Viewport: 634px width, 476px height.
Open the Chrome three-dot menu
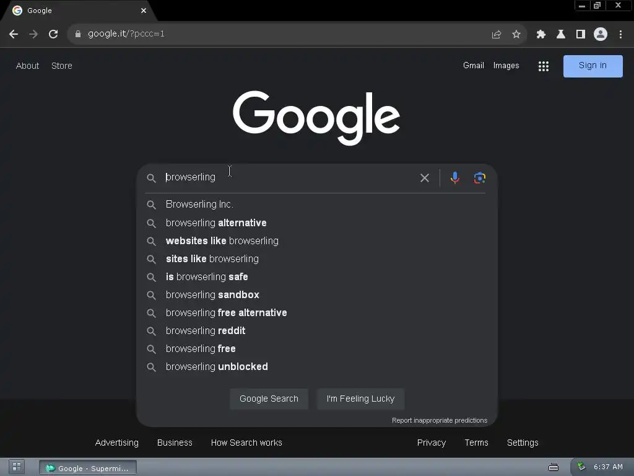click(x=620, y=35)
